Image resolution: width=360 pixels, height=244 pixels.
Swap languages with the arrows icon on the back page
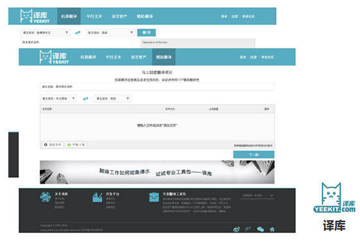coord(78,33)
